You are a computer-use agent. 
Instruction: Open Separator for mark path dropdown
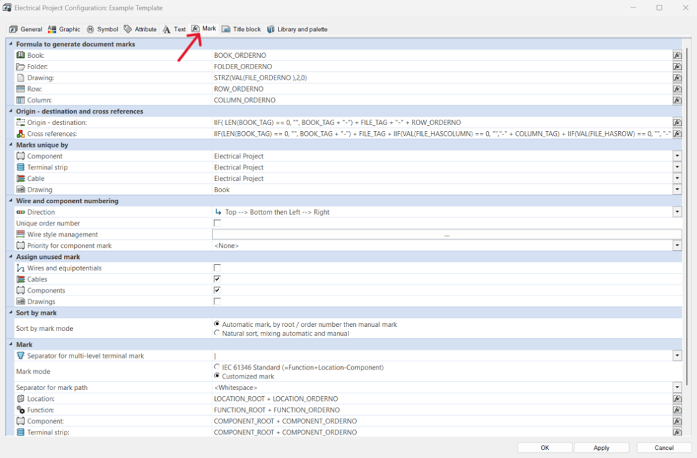677,387
